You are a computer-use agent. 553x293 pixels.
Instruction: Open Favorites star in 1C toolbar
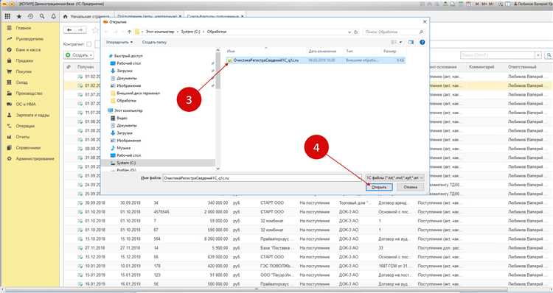(x=19, y=16)
